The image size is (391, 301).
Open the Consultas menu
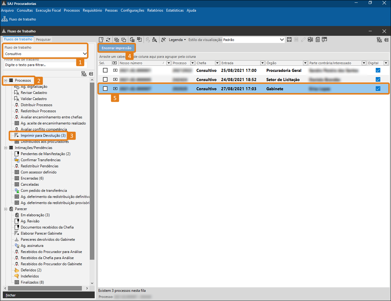pos(25,10)
